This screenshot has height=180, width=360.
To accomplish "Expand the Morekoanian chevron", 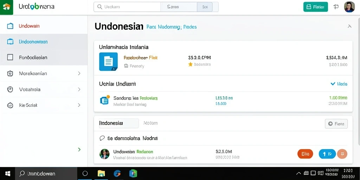I will (79, 73).
